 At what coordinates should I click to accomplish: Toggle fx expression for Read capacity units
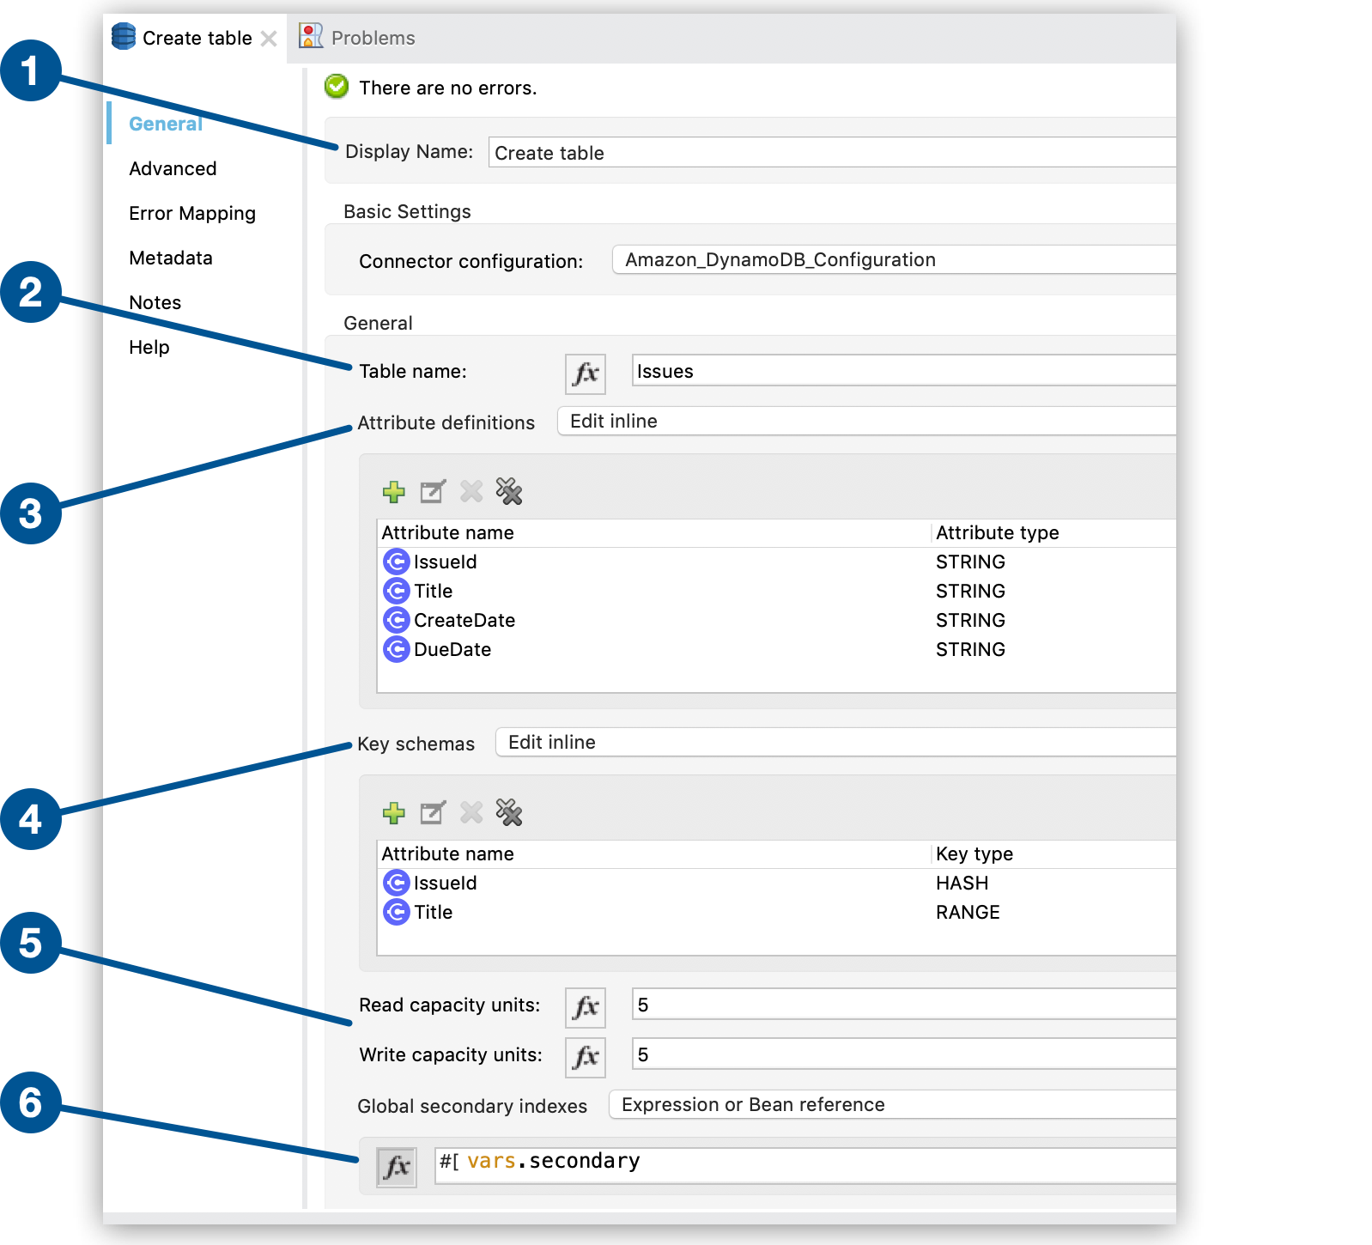click(585, 1007)
